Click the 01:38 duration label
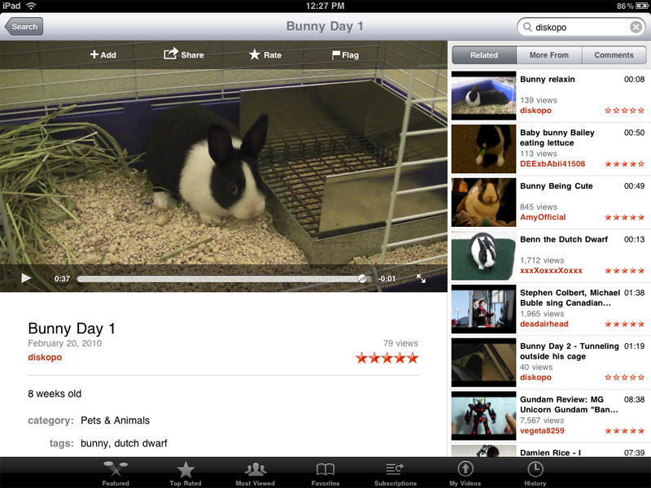This screenshot has width=651, height=488. tap(635, 293)
